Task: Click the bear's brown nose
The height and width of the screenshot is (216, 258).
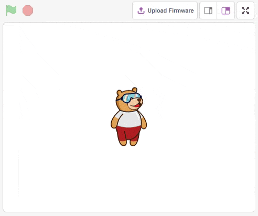Action: (x=139, y=100)
